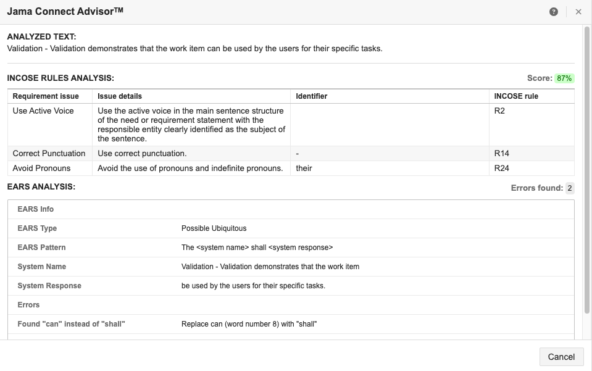The image size is (592, 371).
Task: Click the Identifier column header
Action: tap(312, 96)
